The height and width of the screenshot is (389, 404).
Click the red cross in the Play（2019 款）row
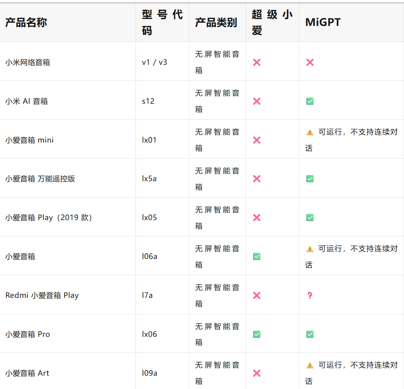point(257,217)
